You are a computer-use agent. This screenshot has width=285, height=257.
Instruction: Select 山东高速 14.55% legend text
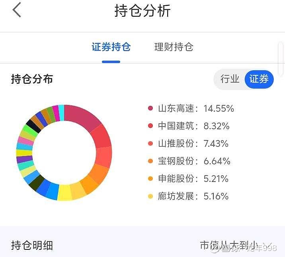pyautogui.click(x=196, y=109)
